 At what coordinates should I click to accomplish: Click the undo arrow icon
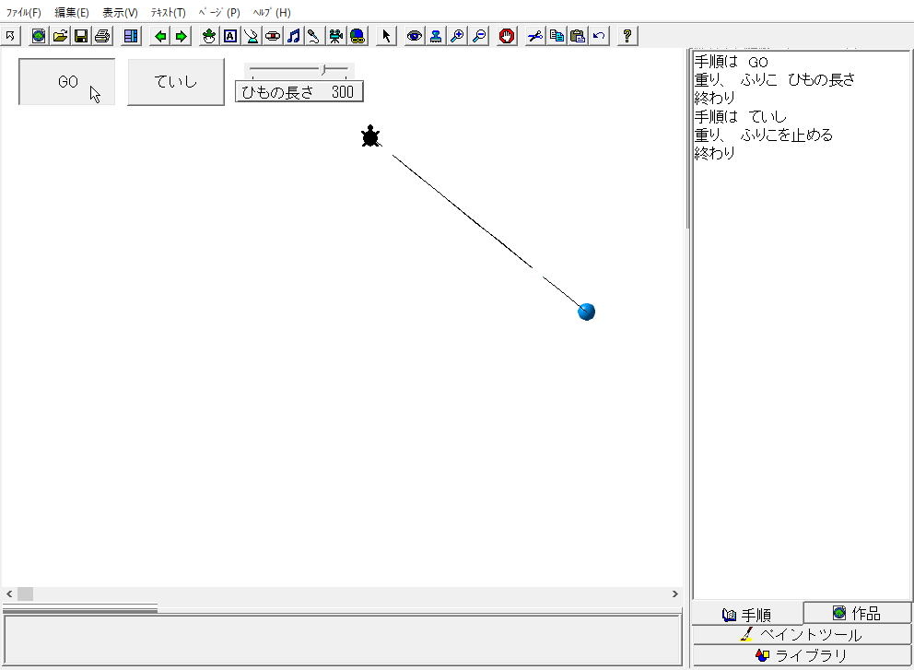click(600, 36)
